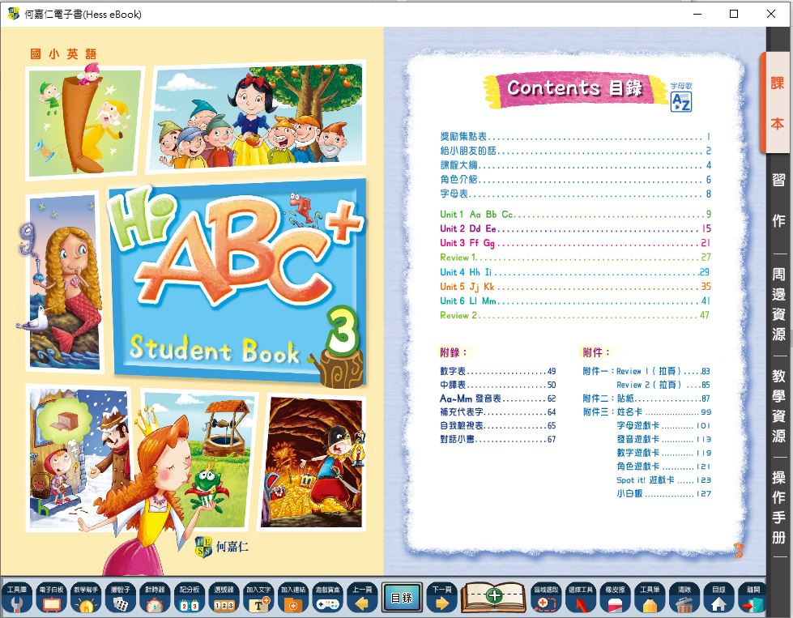This screenshot has height=618, width=793.
Task: Click the mermaid cover illustration
Action: tap(64, 282)
